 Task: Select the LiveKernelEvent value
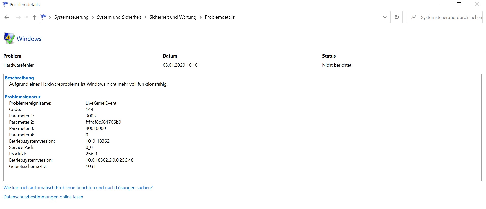click(x=101, y=103)
